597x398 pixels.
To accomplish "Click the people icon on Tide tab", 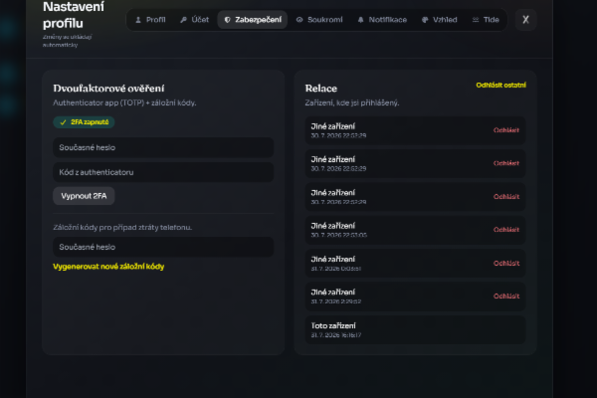I will (x=476, y=20).
